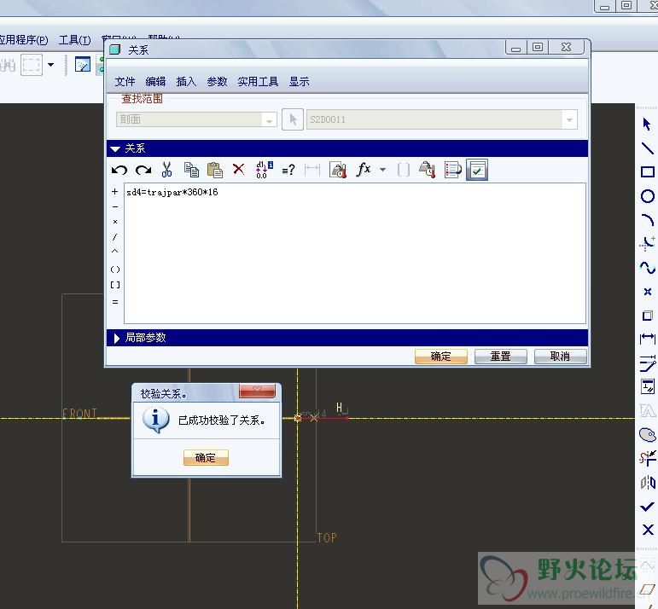Image resolution: width=658 pixels, height=609 pixels.
Task: Open 工具(T) menu in main window
Action: [x=75, y=40]
